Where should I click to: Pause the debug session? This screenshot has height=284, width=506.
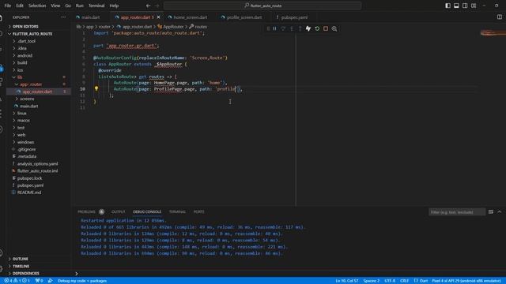274,28
